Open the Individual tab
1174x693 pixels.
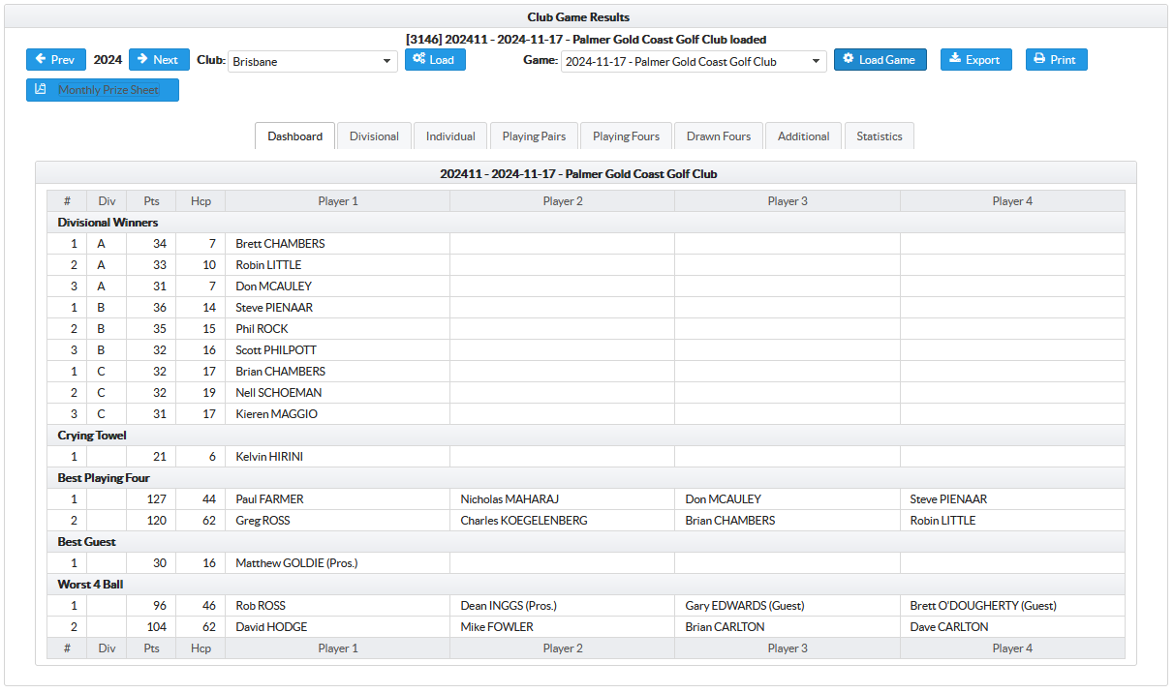tap(450, 136)
